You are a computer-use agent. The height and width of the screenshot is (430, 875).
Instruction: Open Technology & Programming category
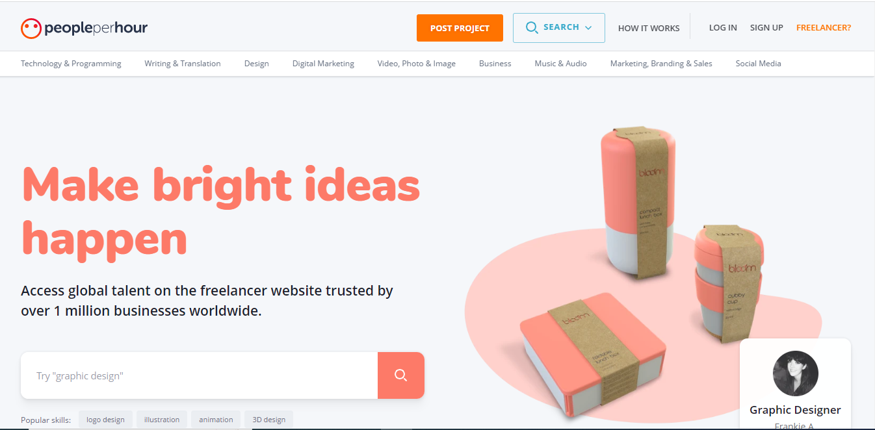(x=71, y=64)
